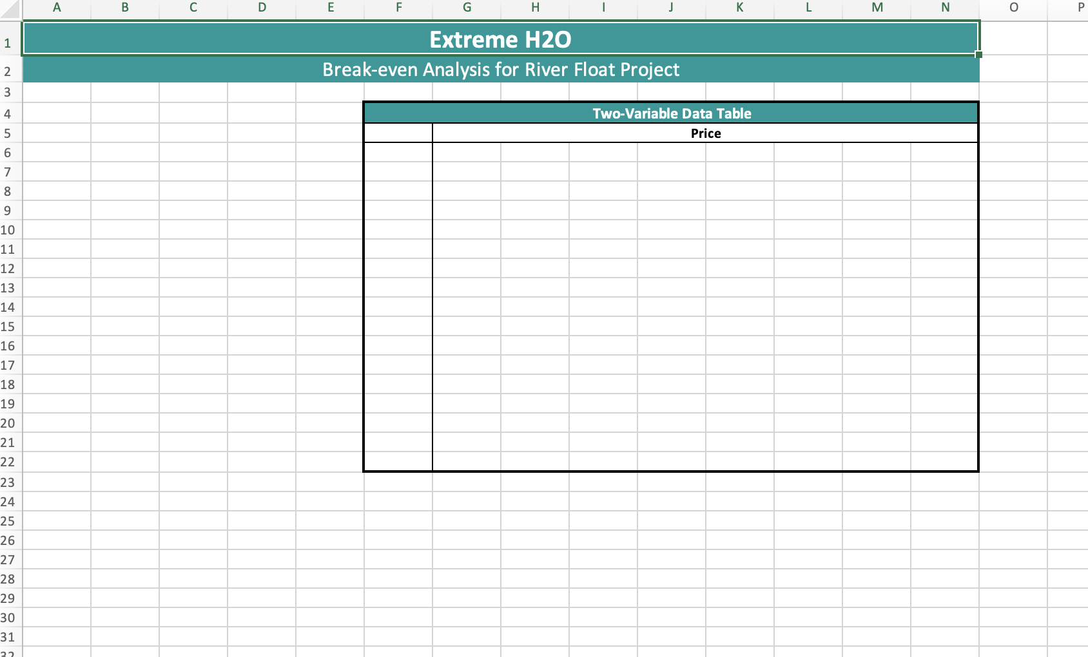Select row 22 header
This screenshot has width=1088, height=657.
8,462
